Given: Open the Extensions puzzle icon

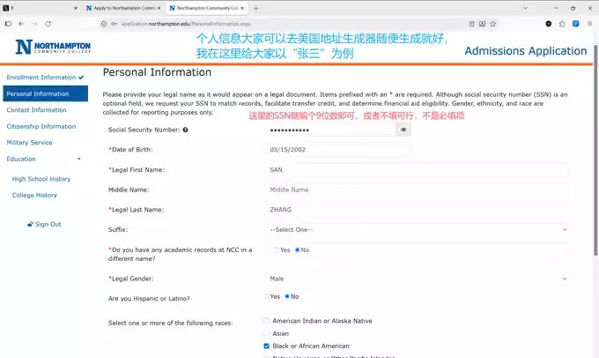Looking at the screenshot, I should point(562,24).
